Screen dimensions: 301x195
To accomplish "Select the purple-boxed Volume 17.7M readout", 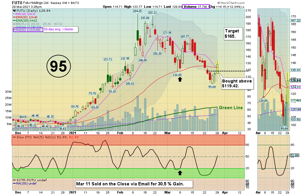I will (x=194, y=6).
